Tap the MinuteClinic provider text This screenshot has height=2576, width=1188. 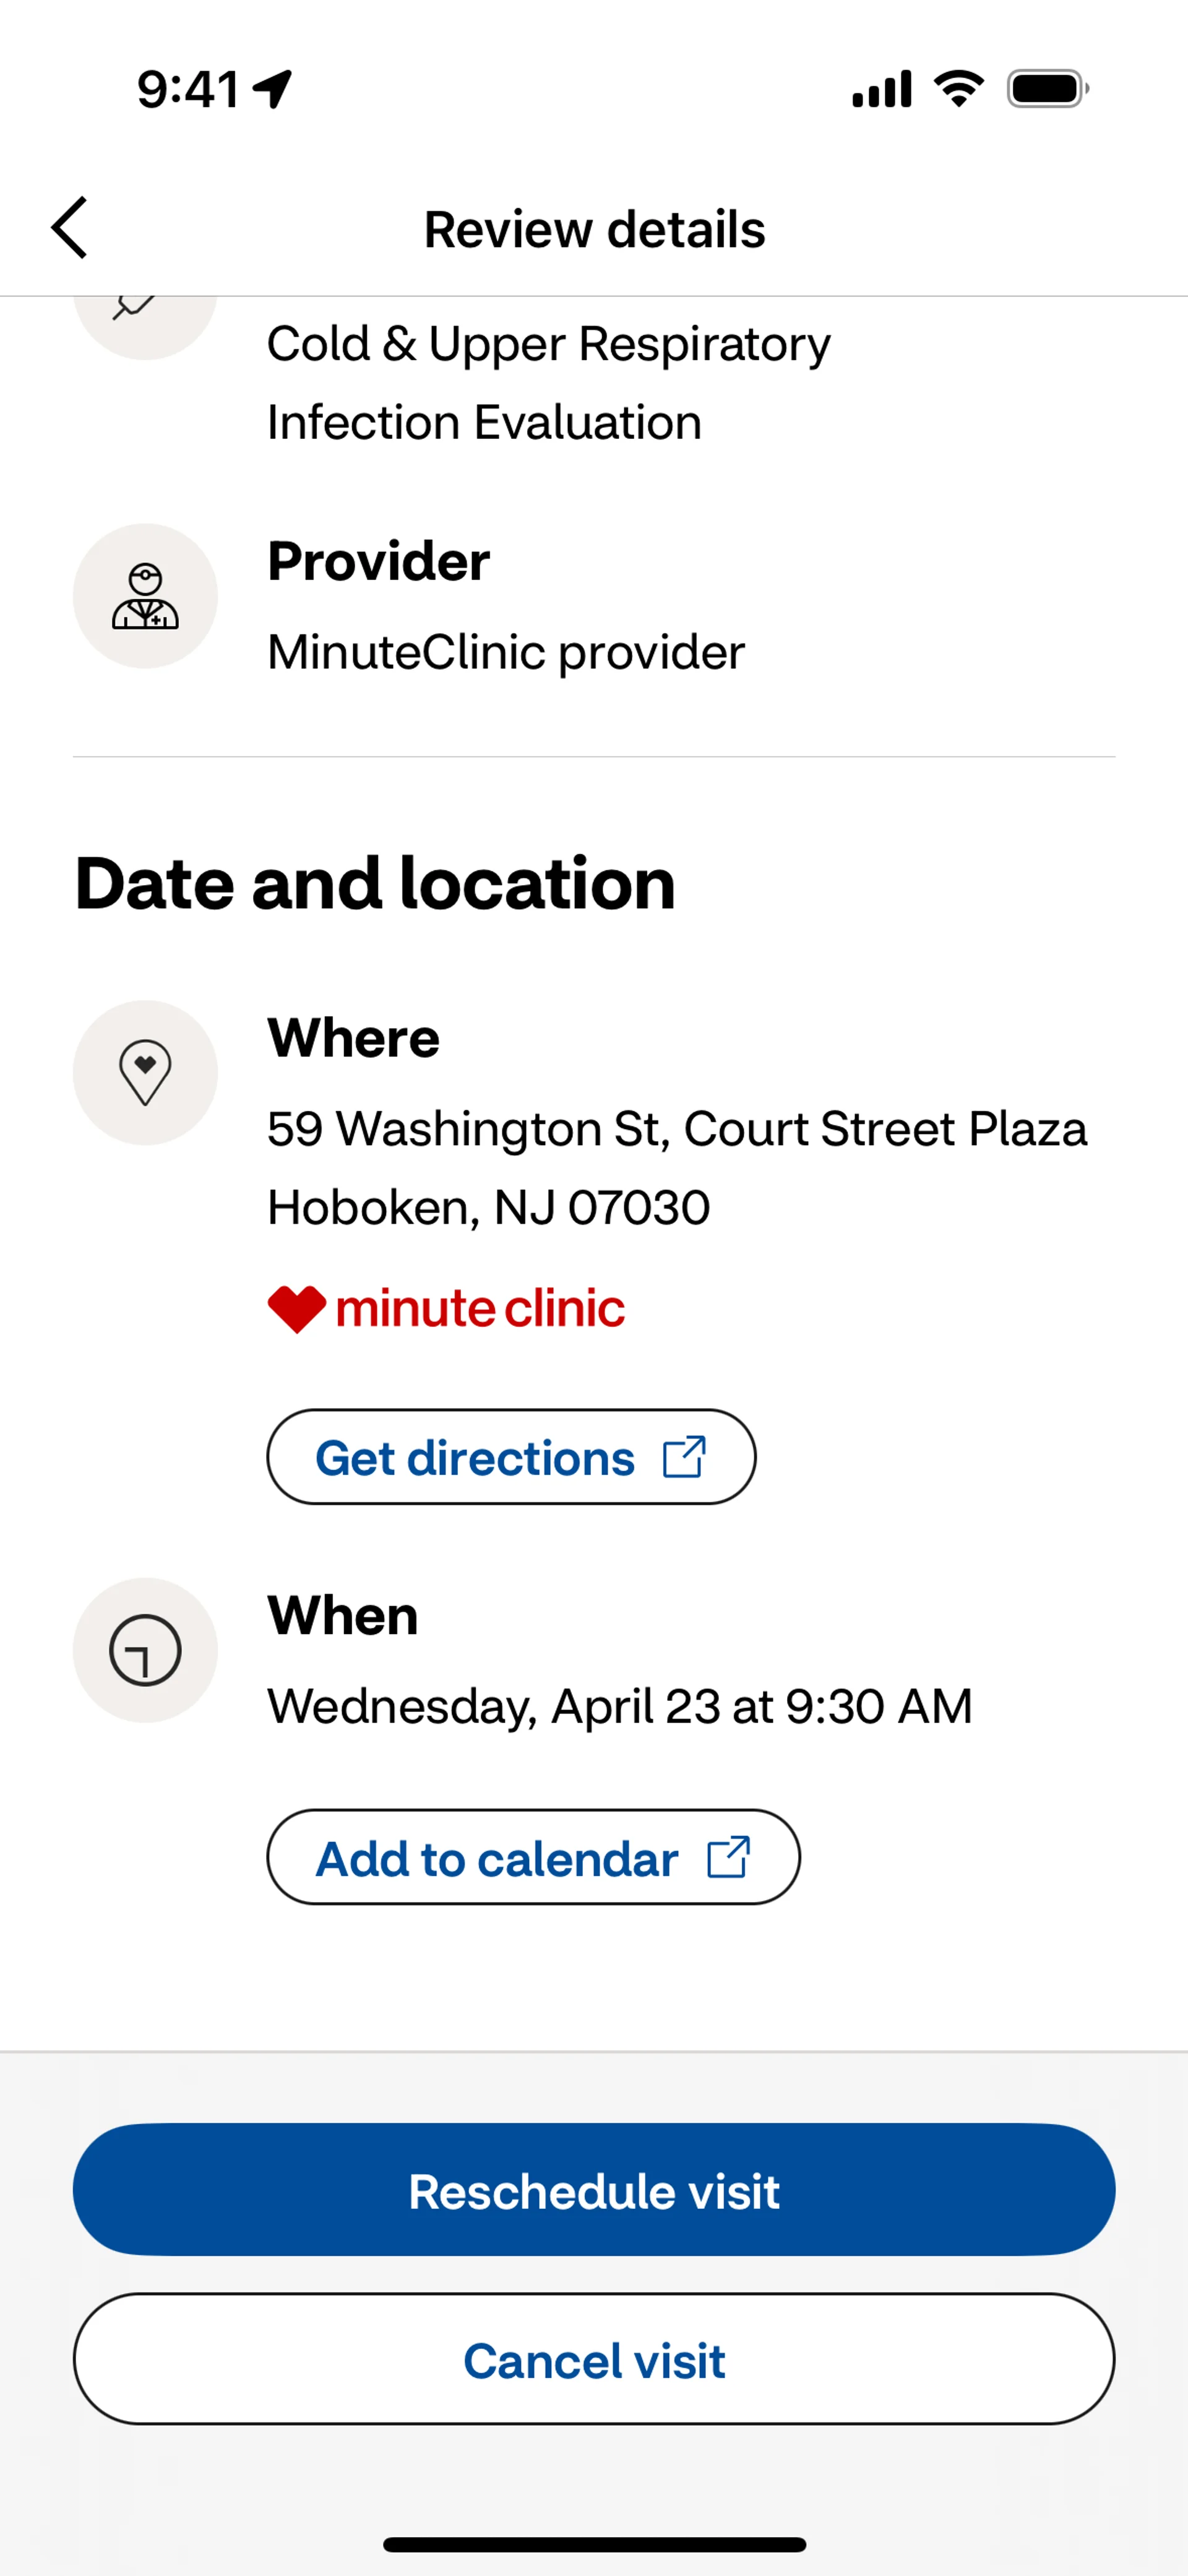pos(506,652)
